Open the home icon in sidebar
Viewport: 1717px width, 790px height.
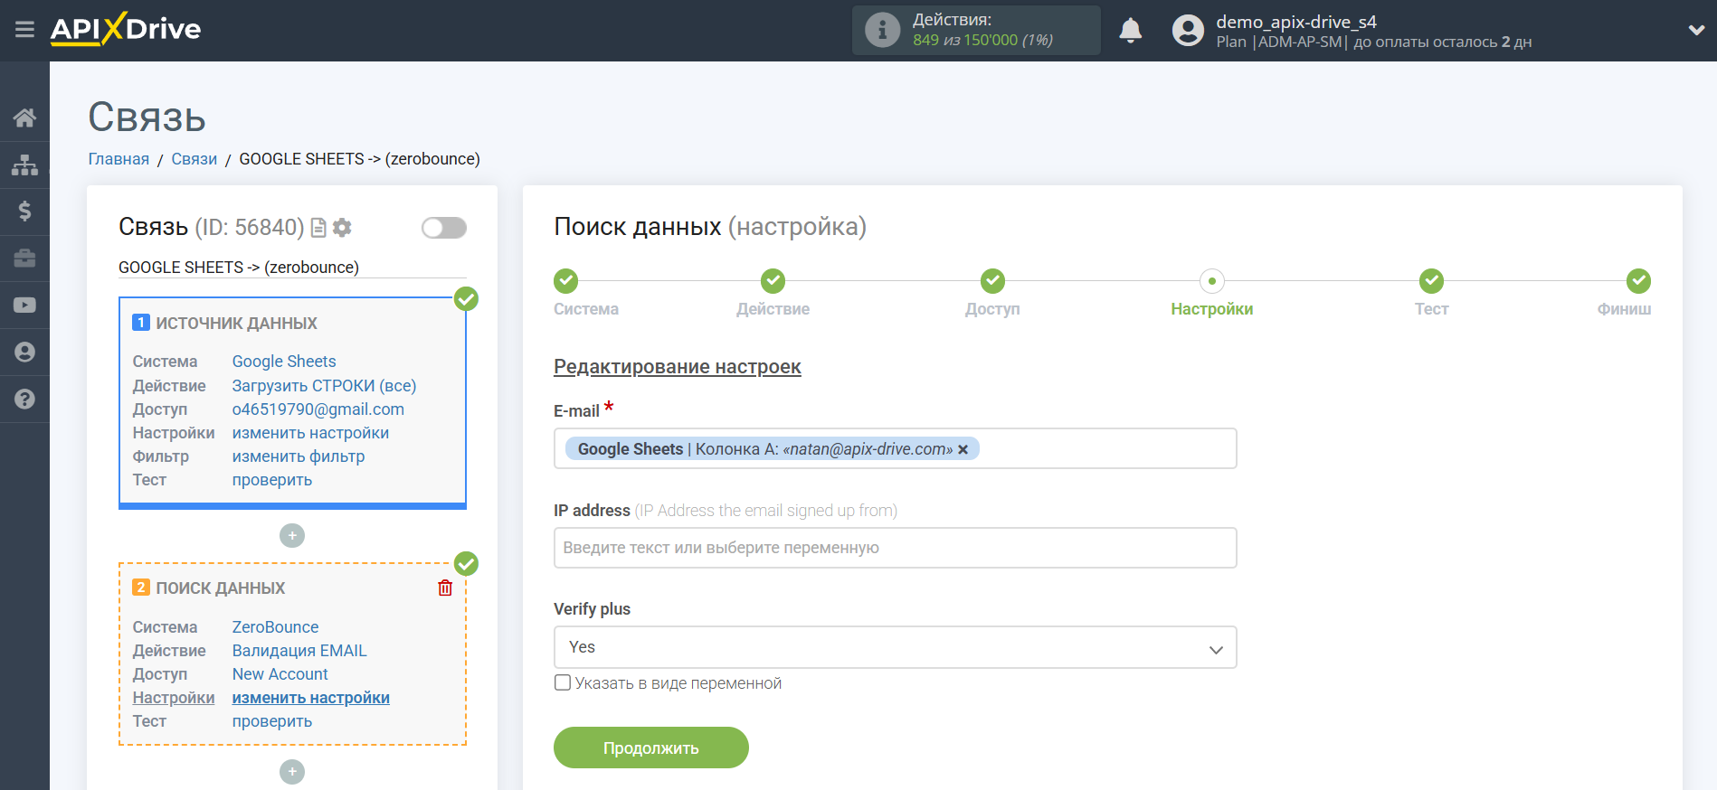click(x=24, y=118)
